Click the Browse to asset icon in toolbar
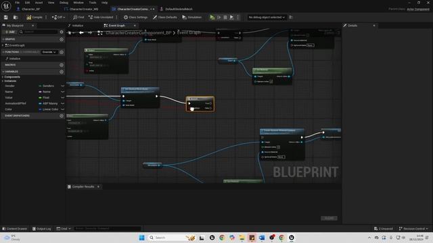Image resolution: width=433 pixels, height=243 pixels. pyautogui.click(x=16, y=18)
